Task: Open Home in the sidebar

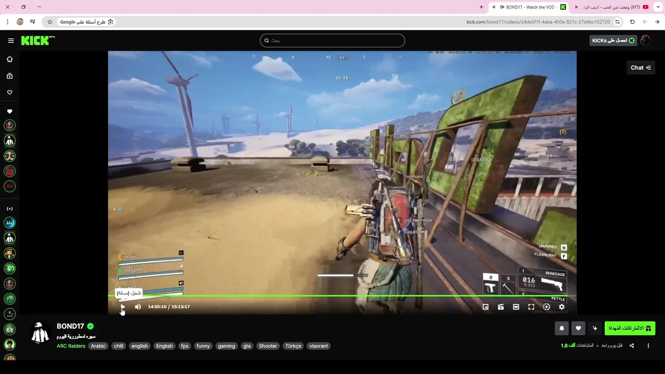Action: pos(9,59)
